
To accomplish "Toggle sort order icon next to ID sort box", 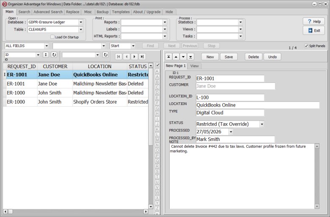I will coord(46,55).
